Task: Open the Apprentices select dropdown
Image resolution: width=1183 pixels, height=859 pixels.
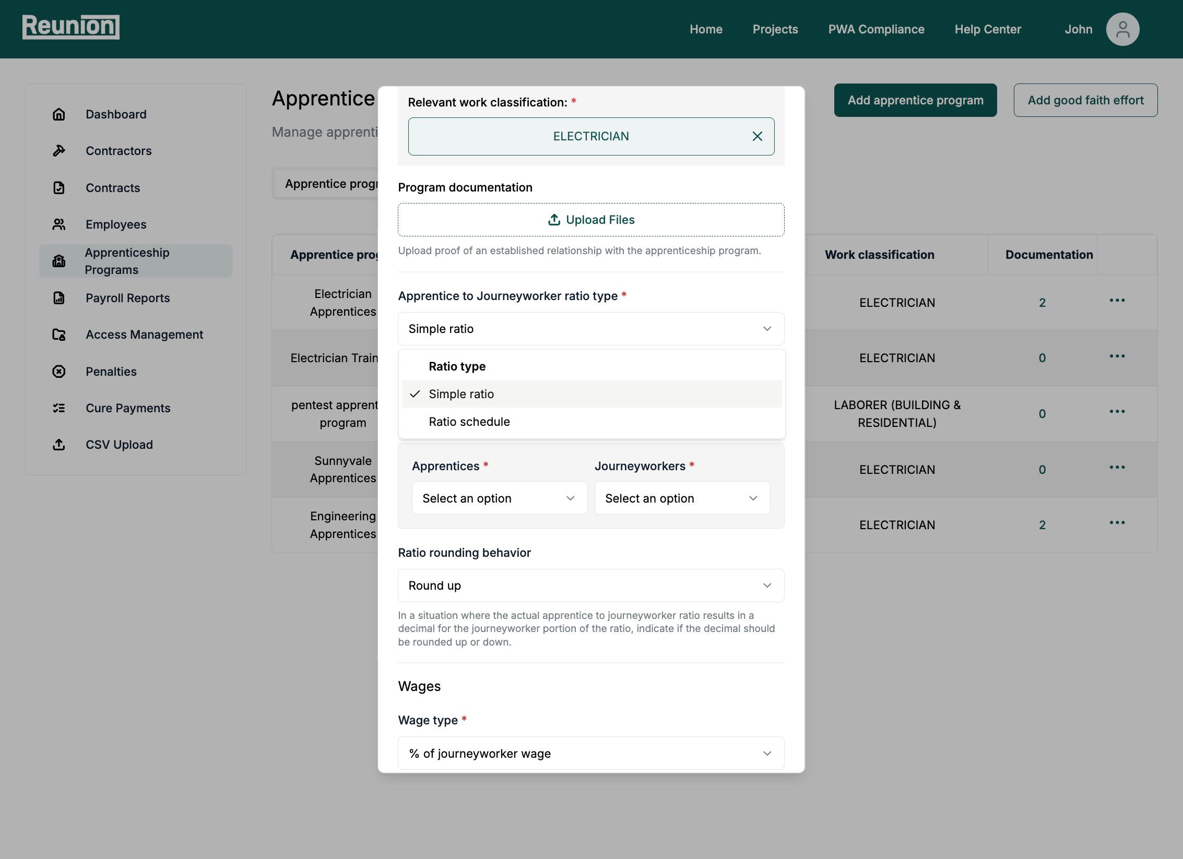Action: [499, 498]
